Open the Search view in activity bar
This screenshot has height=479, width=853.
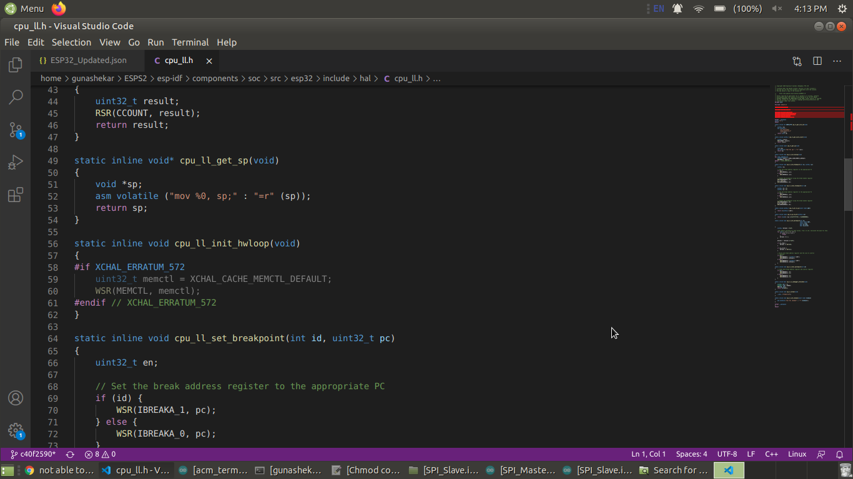click(x=16, y=97)
